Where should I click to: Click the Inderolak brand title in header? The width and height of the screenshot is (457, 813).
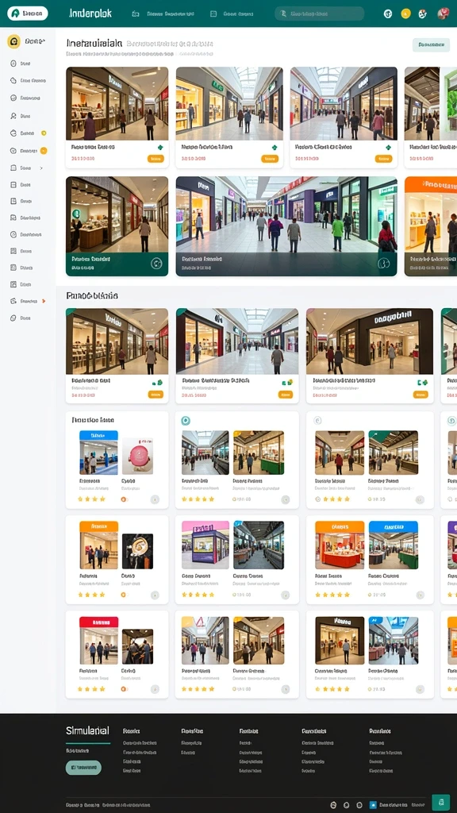[x=90, y=13]
